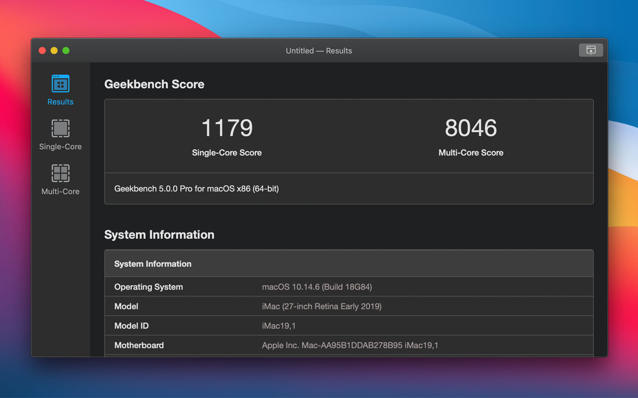The width and height of the screenshot is (638, 398).
Task: Click 'macOS 10.14.6 (Build 18G84)' value
Action: pyautogui.click(x=317, y=287)
